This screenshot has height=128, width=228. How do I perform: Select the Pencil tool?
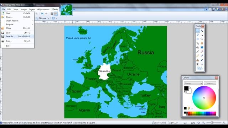click(198, 56)
